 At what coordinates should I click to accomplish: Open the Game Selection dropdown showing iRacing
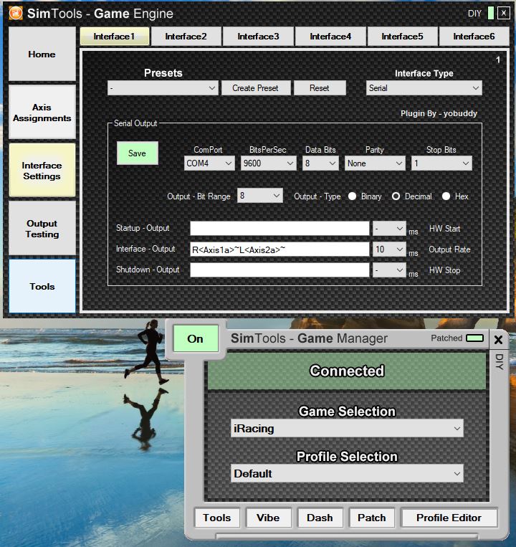(x=347, y=429)
